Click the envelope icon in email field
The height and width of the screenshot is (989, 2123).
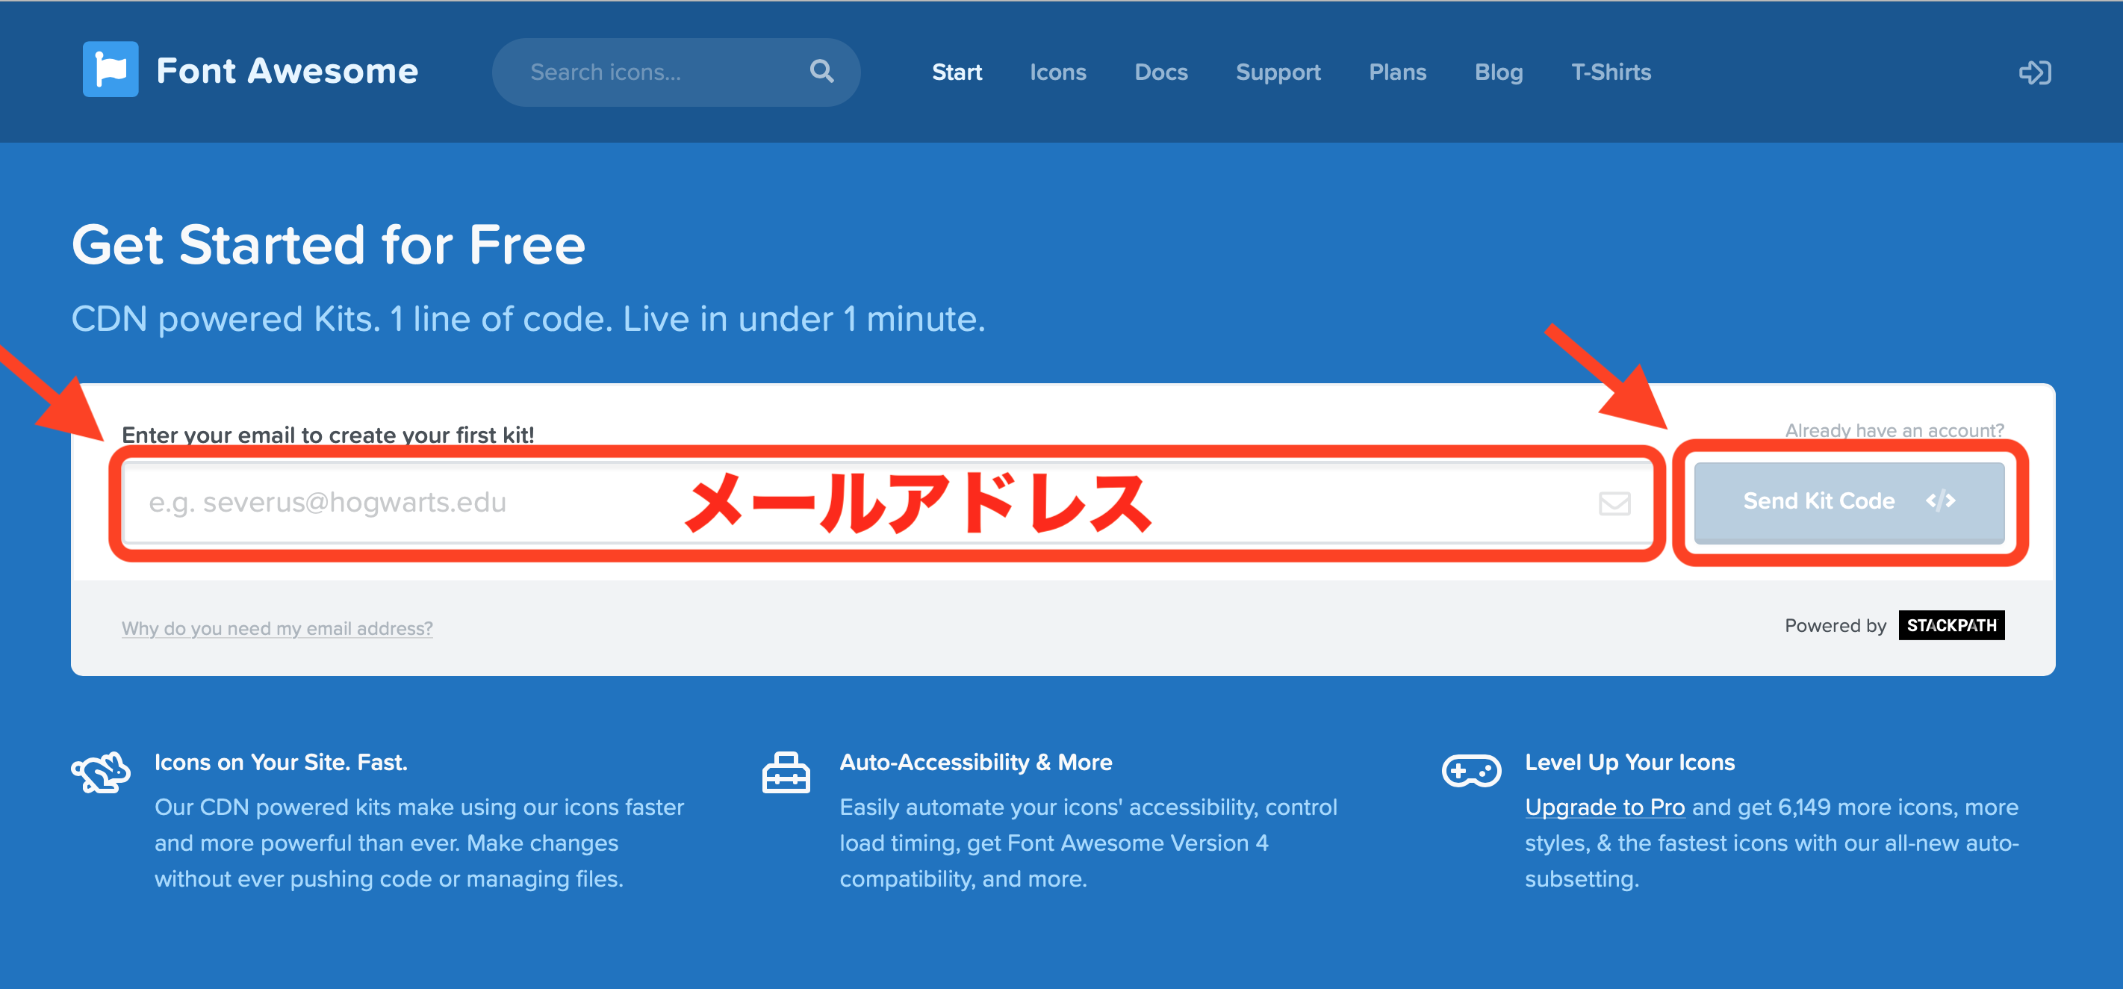click(x=1614, y=503)
